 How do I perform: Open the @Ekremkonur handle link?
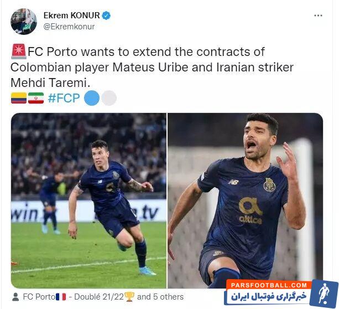coord(69,27)
